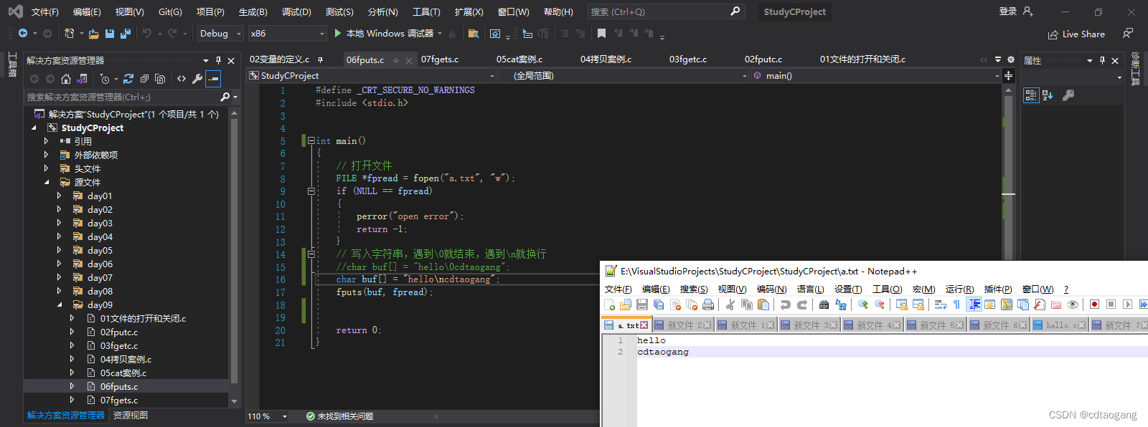Click the 资源视图 tab link
The height and width of the screenshot is (427, 1148).
131,416
